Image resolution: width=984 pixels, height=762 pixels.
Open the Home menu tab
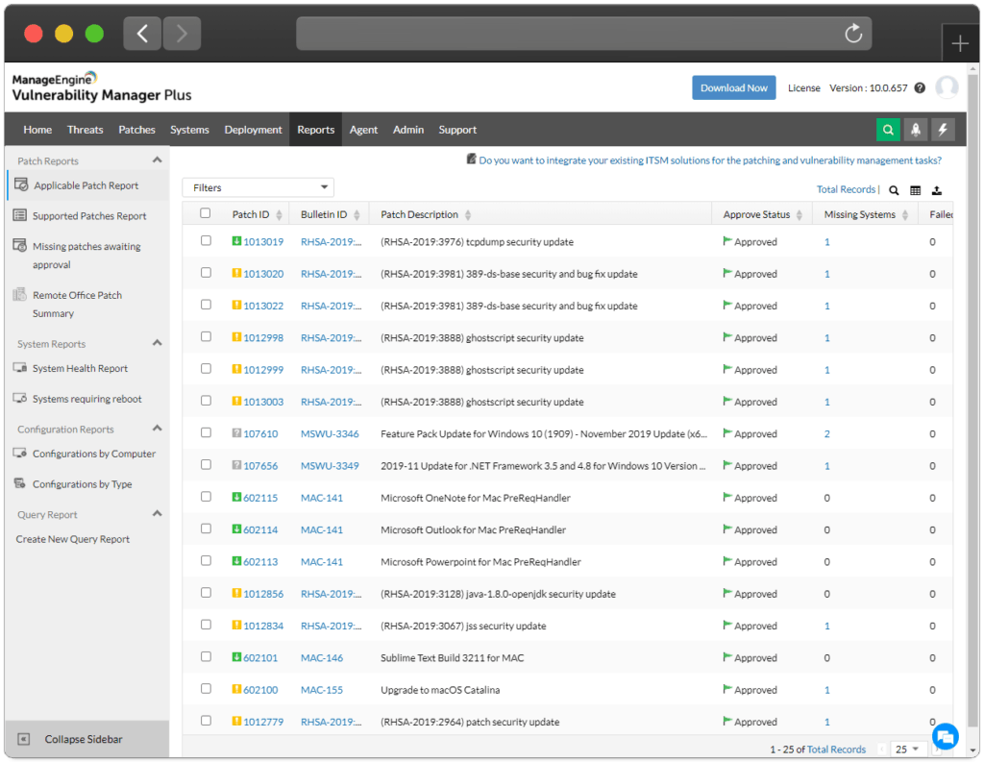point(37,130)
